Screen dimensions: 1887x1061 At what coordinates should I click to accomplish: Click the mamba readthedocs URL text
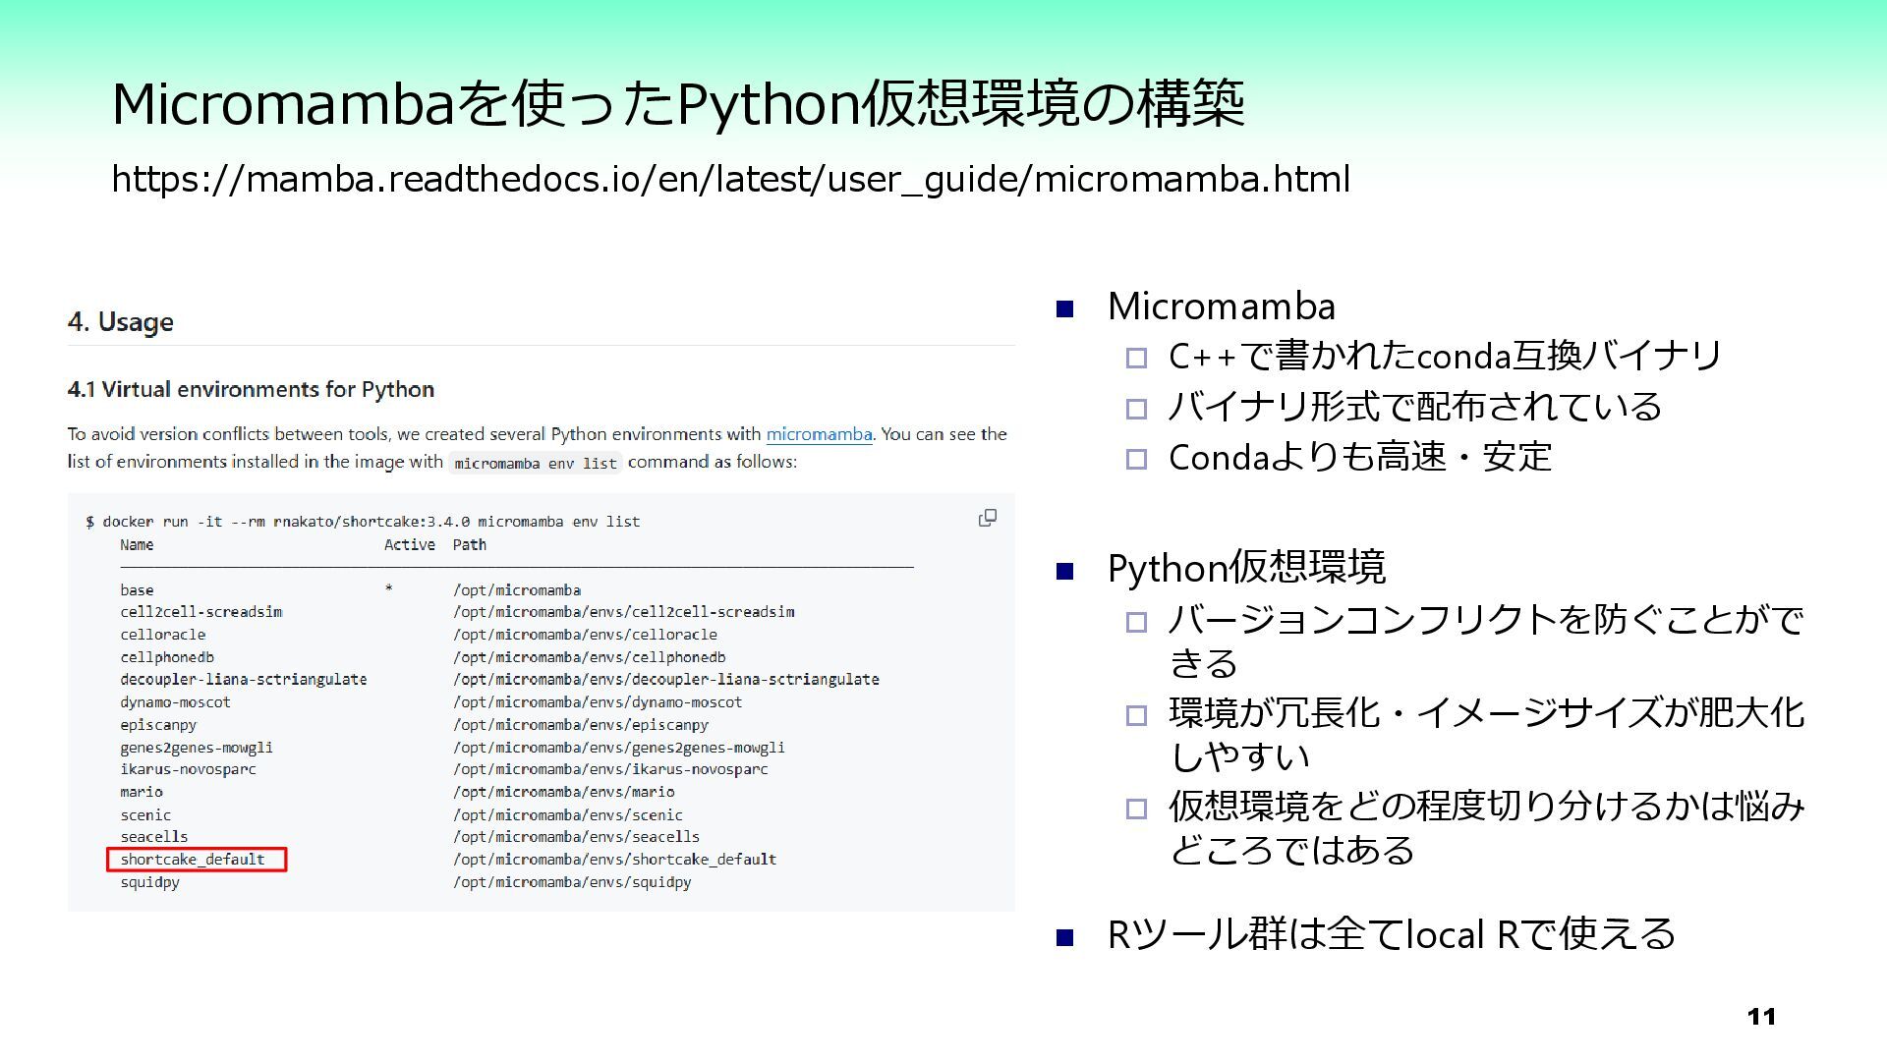[x=730, y=180]
